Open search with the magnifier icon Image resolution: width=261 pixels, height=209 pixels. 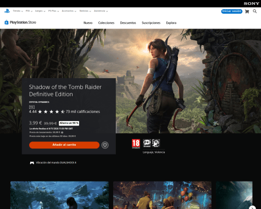255,12
